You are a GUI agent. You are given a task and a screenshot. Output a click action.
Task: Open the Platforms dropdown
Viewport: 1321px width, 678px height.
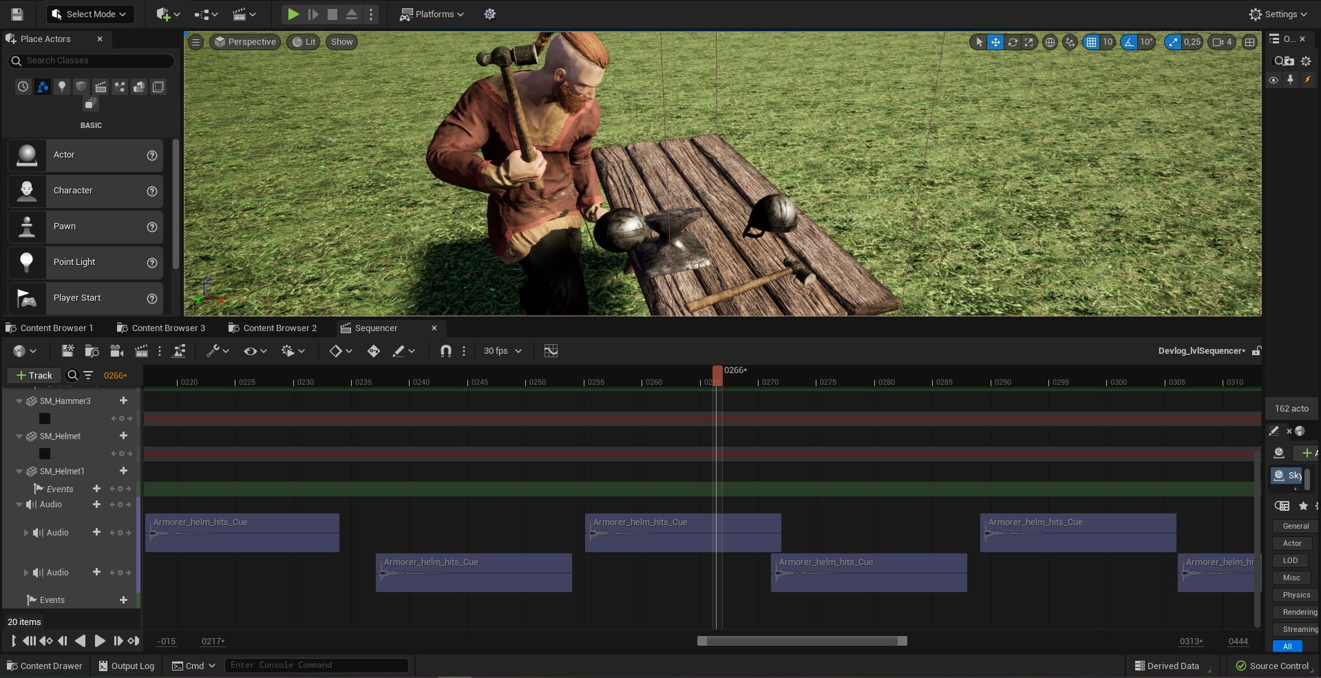[x=432, y=14]
